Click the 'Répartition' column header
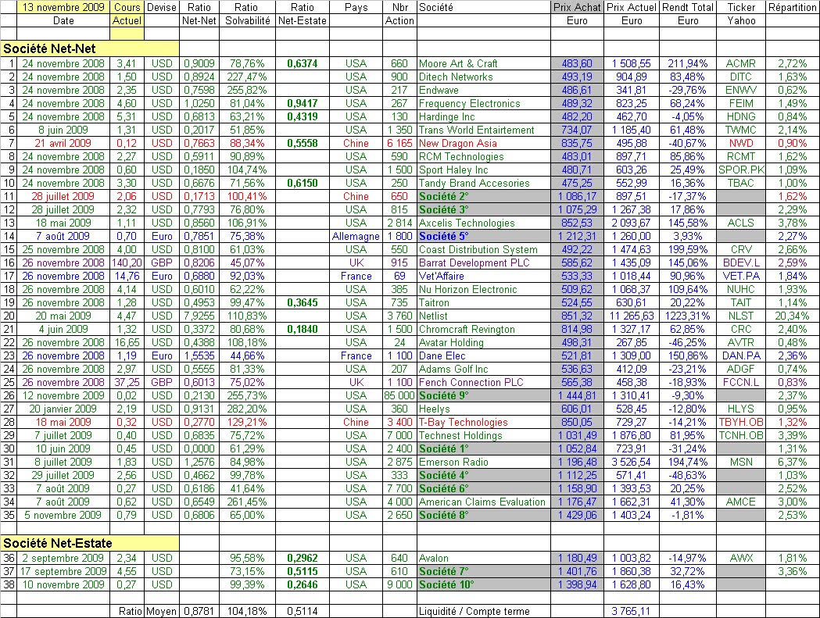 tap(792, 7)
